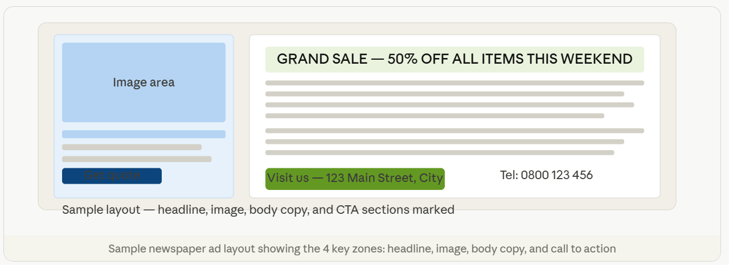Click body copy line directly above Tel number
729x265 pixels.
click(440, 152)
